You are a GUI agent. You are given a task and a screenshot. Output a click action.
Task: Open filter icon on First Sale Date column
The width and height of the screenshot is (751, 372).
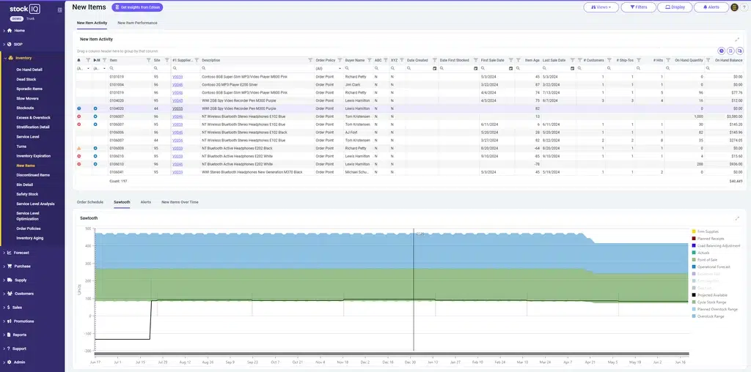(x=511, y=60)
